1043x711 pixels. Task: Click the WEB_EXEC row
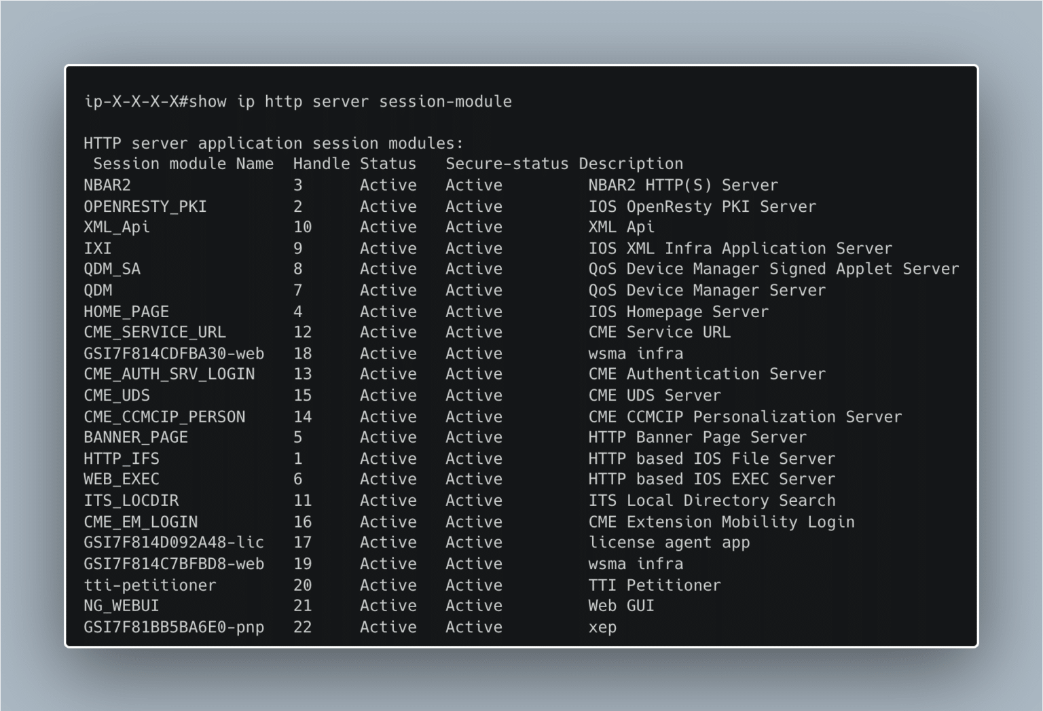[x=121, y=479]
